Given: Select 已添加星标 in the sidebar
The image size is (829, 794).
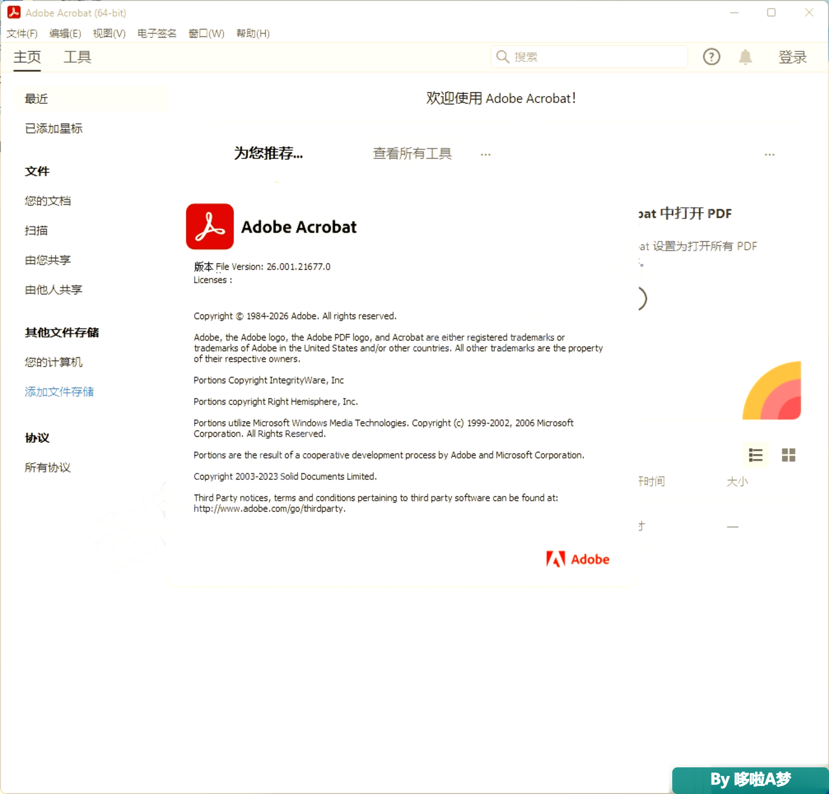Looking at the screenshot, I should tap(54, 129).
